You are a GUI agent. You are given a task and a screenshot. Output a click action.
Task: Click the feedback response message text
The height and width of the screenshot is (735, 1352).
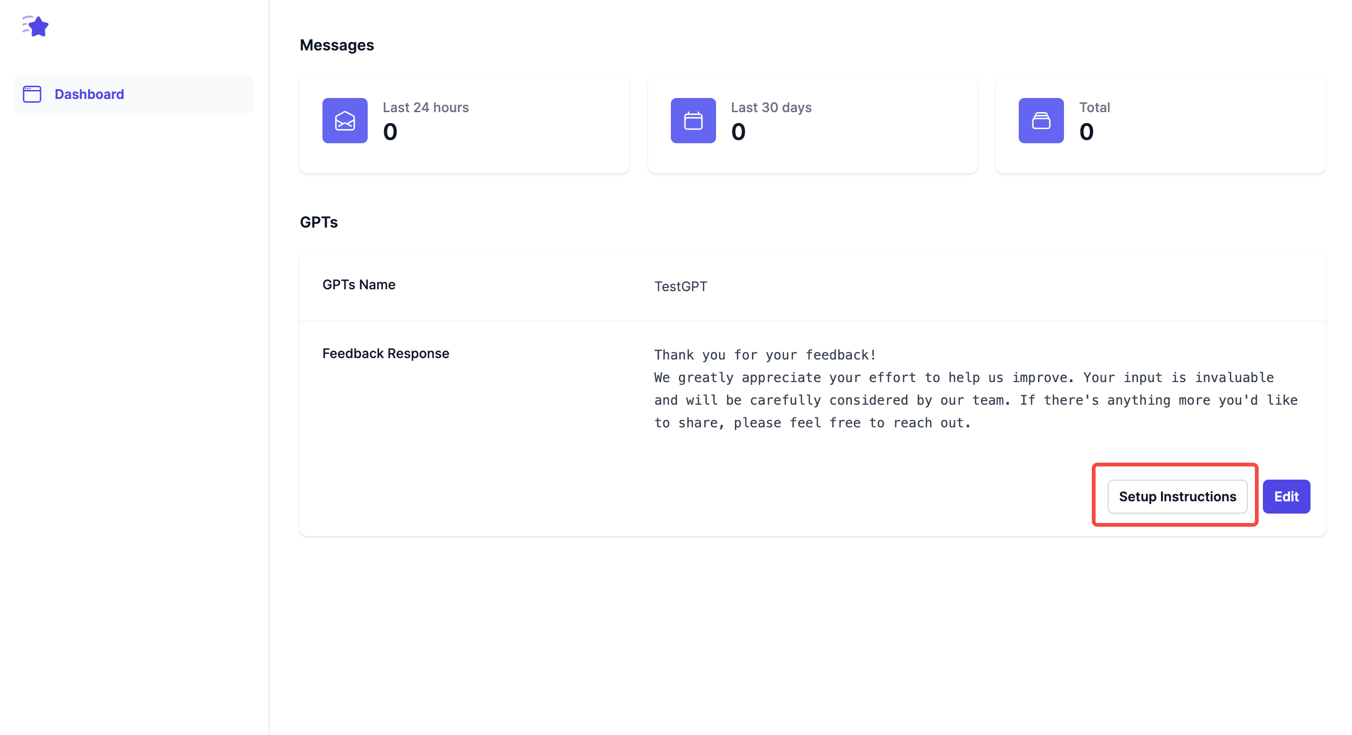(x=975, y=389)
